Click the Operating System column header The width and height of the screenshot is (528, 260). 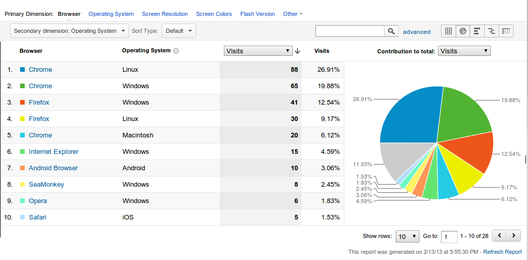pos(146,51)
